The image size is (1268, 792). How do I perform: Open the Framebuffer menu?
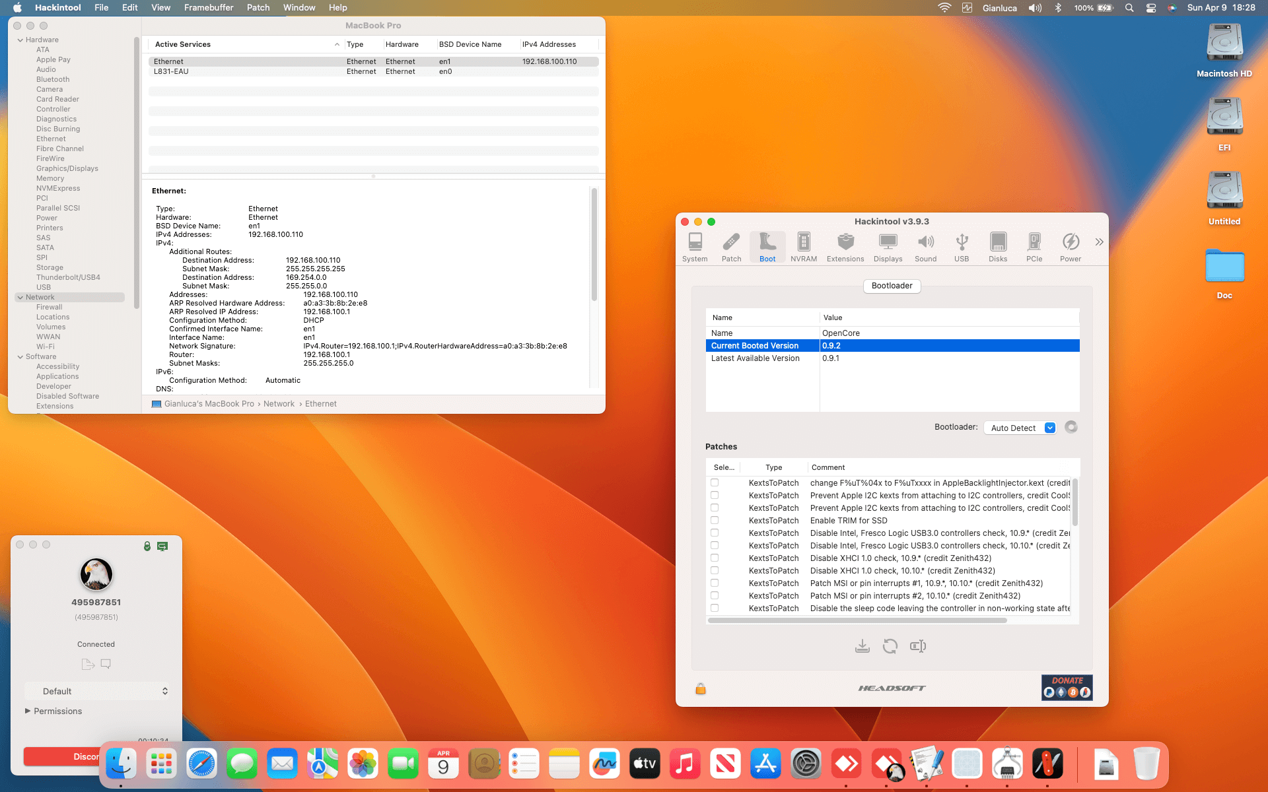[x=209, y=7]
